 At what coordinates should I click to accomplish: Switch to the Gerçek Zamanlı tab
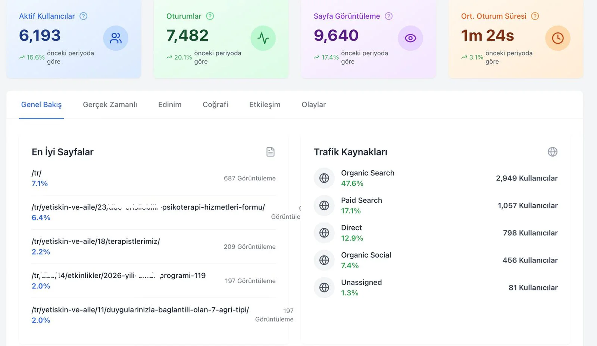coord(110,105)
